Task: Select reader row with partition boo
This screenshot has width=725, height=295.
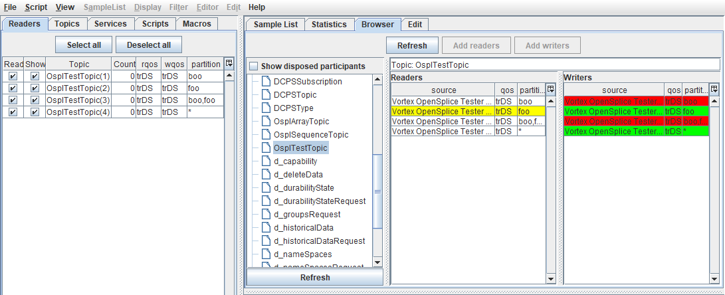Action: point(468,101)
